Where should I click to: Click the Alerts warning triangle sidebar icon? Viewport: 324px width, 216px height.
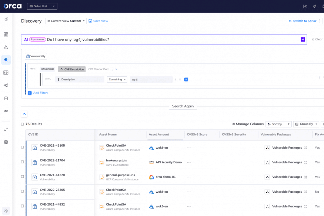tap(6, 47)
